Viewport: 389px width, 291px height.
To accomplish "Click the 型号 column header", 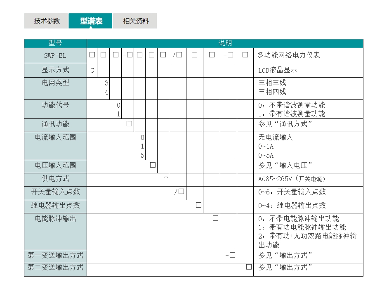I will click(55, 43).
